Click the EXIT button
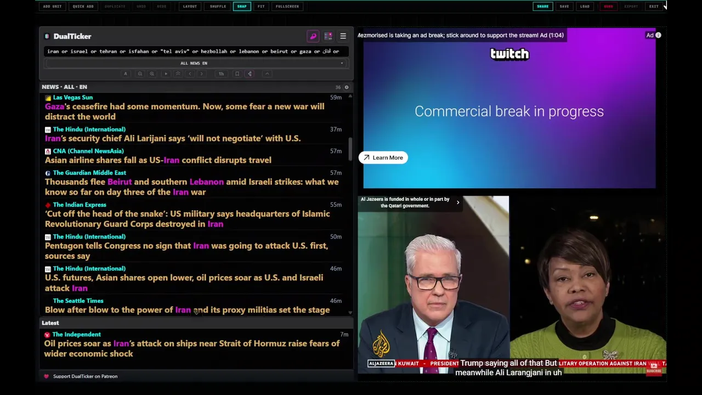The height and width of the screenshot is (395, 702). [654, 7]
